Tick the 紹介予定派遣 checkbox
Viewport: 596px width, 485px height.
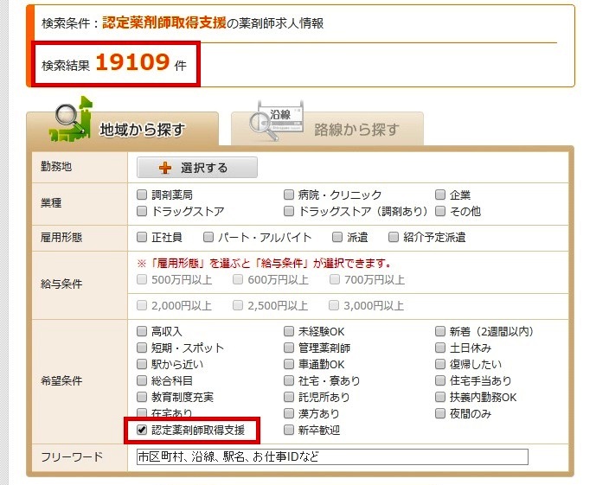(394, 237)
